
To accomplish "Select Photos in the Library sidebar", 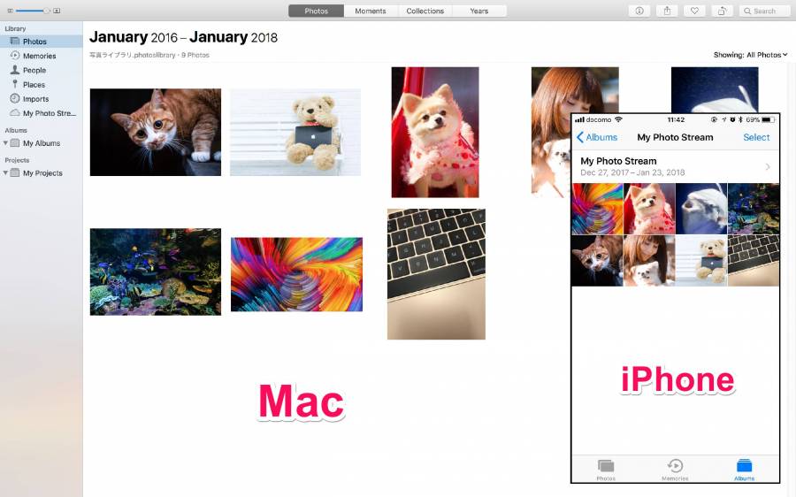I will coord(41,42).
